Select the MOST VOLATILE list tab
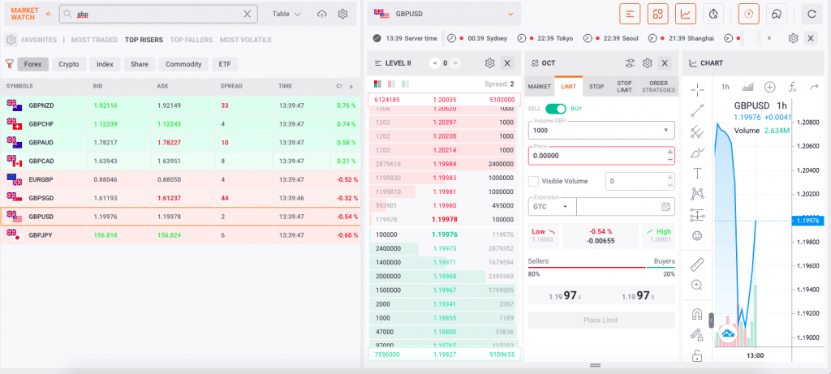This screenshot has width=831, height=374. pyautogui.click(x=245, y=40)
